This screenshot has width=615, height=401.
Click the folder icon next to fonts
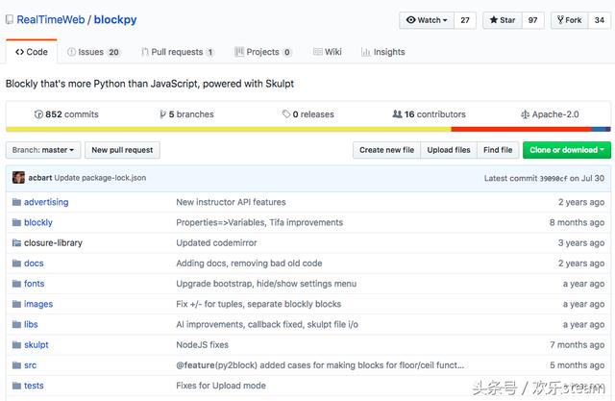(16, 284)
